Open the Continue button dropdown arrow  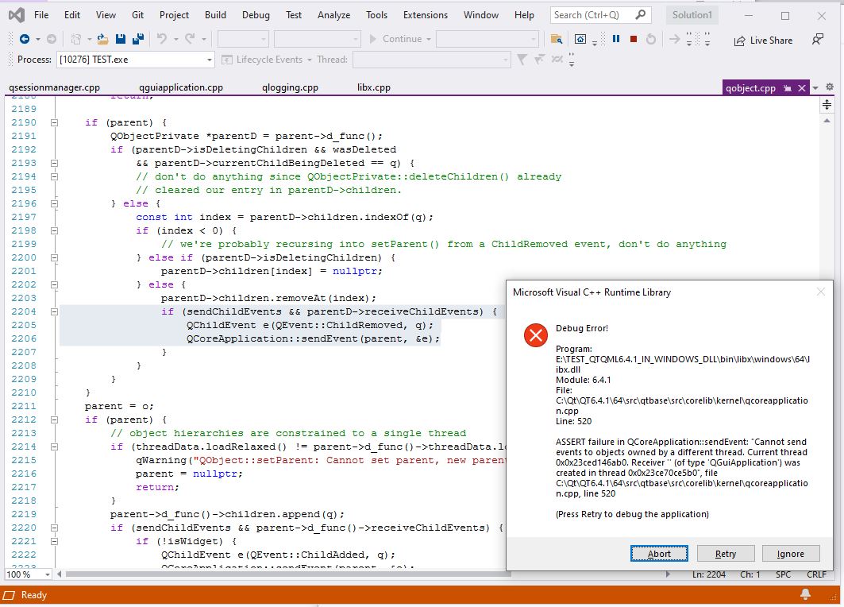click(x=429, y=39)
